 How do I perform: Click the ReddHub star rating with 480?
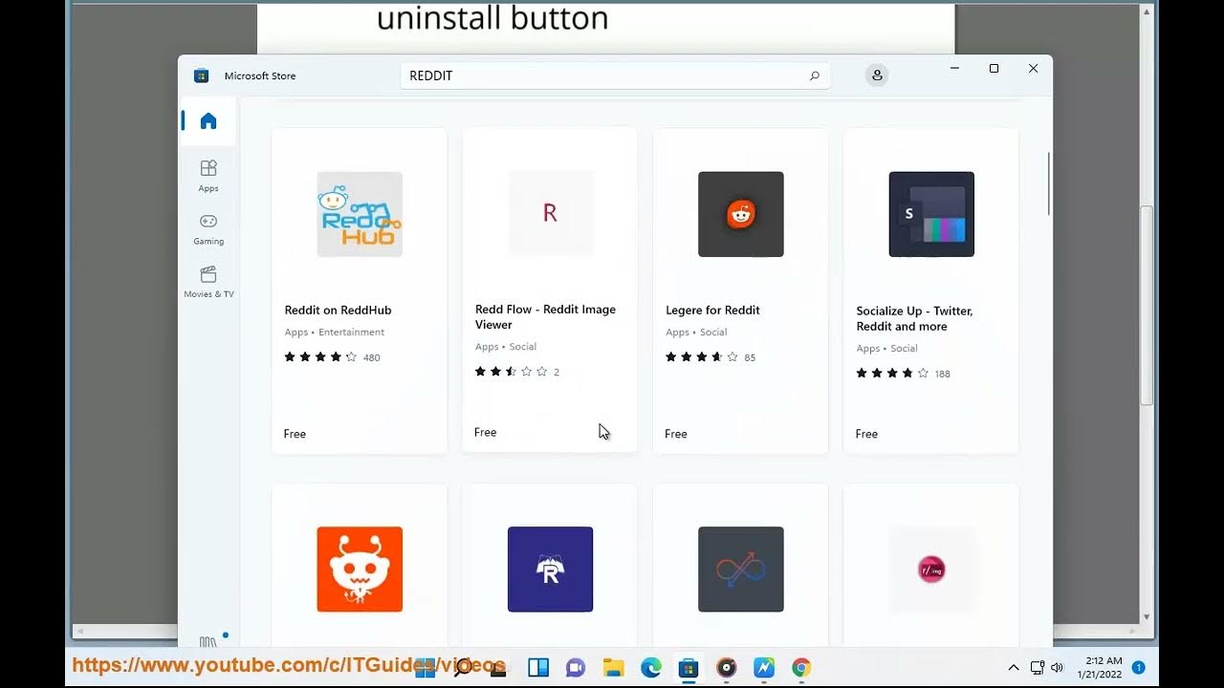[332, 357]
